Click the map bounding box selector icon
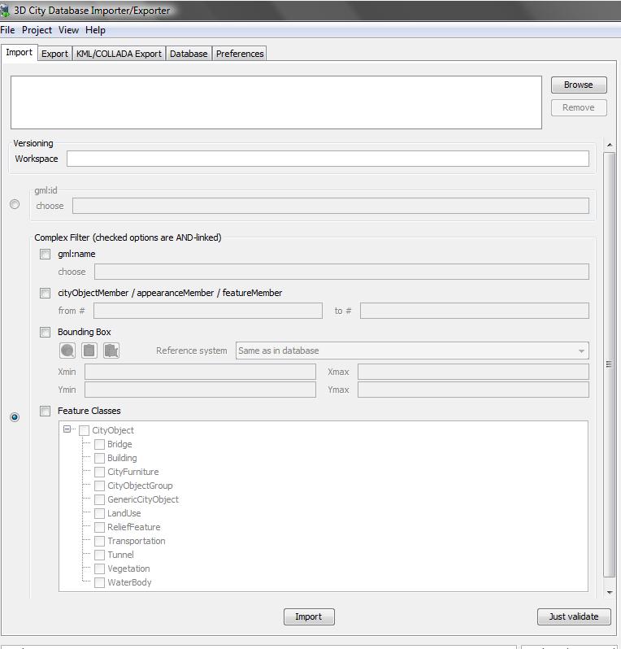 pyautogui.click(x=67, y=351)
